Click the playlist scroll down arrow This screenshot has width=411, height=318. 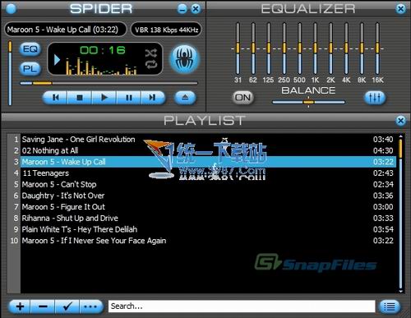tap(400, 291)
